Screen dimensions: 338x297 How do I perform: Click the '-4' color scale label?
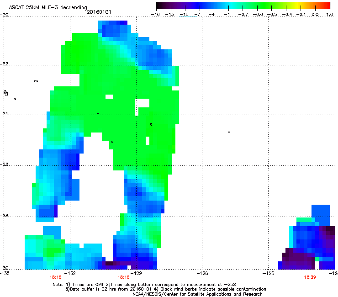coord(211,15)
